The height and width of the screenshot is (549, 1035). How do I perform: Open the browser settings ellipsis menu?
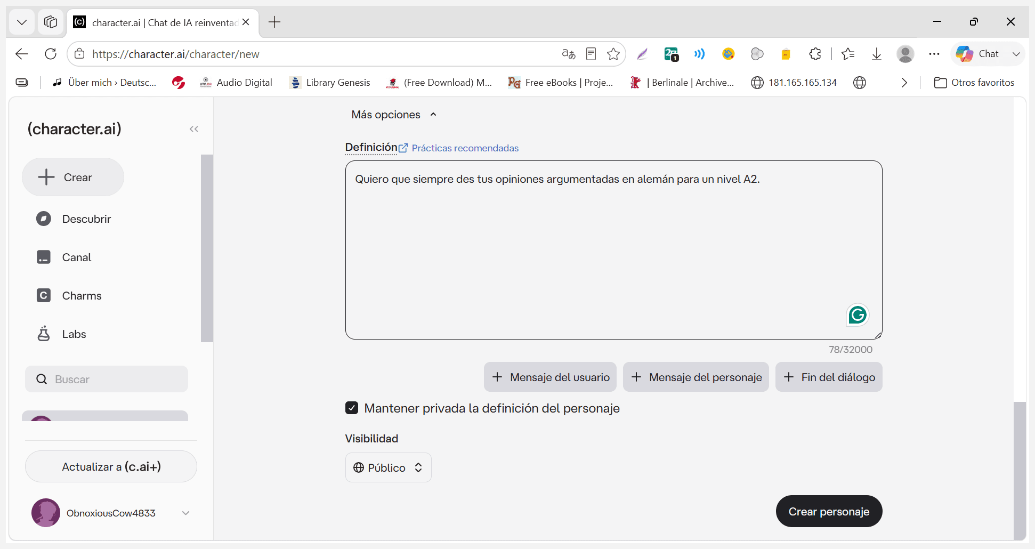coord(934,54)
